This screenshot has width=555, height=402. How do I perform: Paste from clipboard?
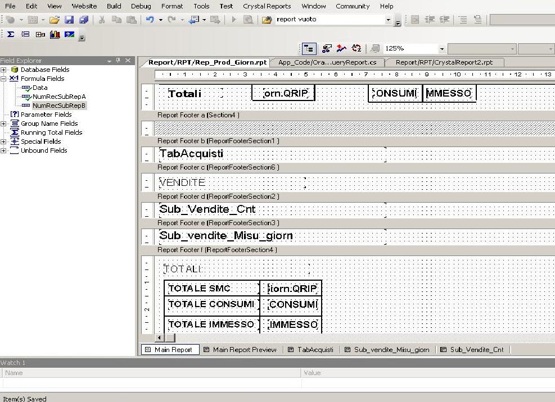[132, 20]
